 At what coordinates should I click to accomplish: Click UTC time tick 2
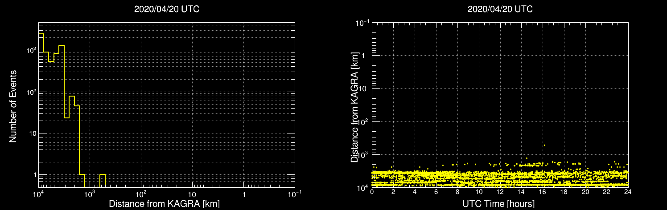click(393, 192)
